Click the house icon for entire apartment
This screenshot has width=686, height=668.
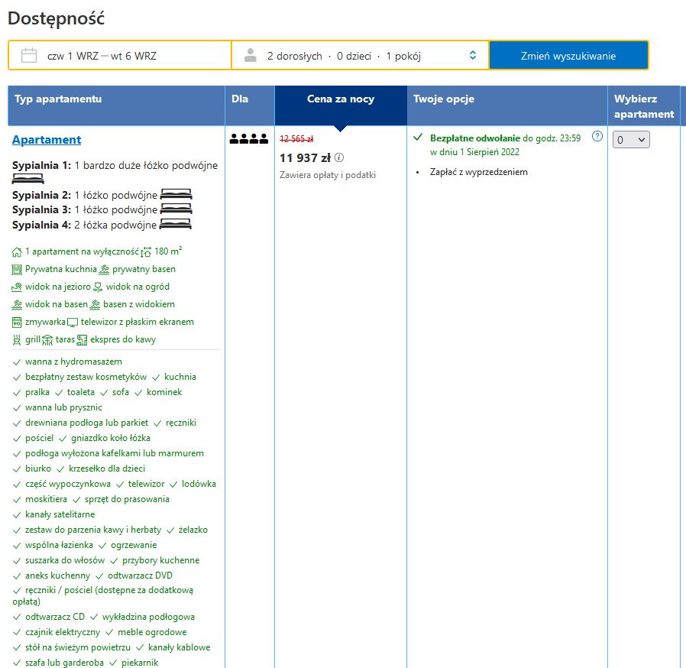pos(17,252)
